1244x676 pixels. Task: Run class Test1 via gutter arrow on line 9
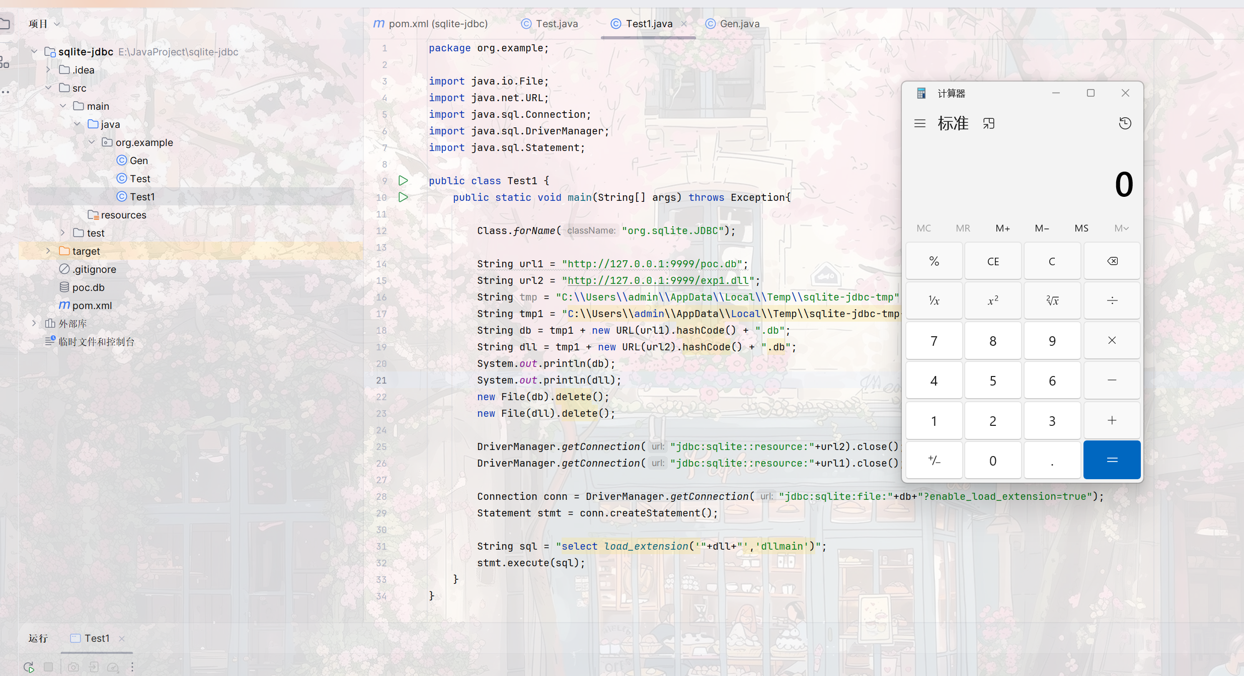tap(403, 180)
